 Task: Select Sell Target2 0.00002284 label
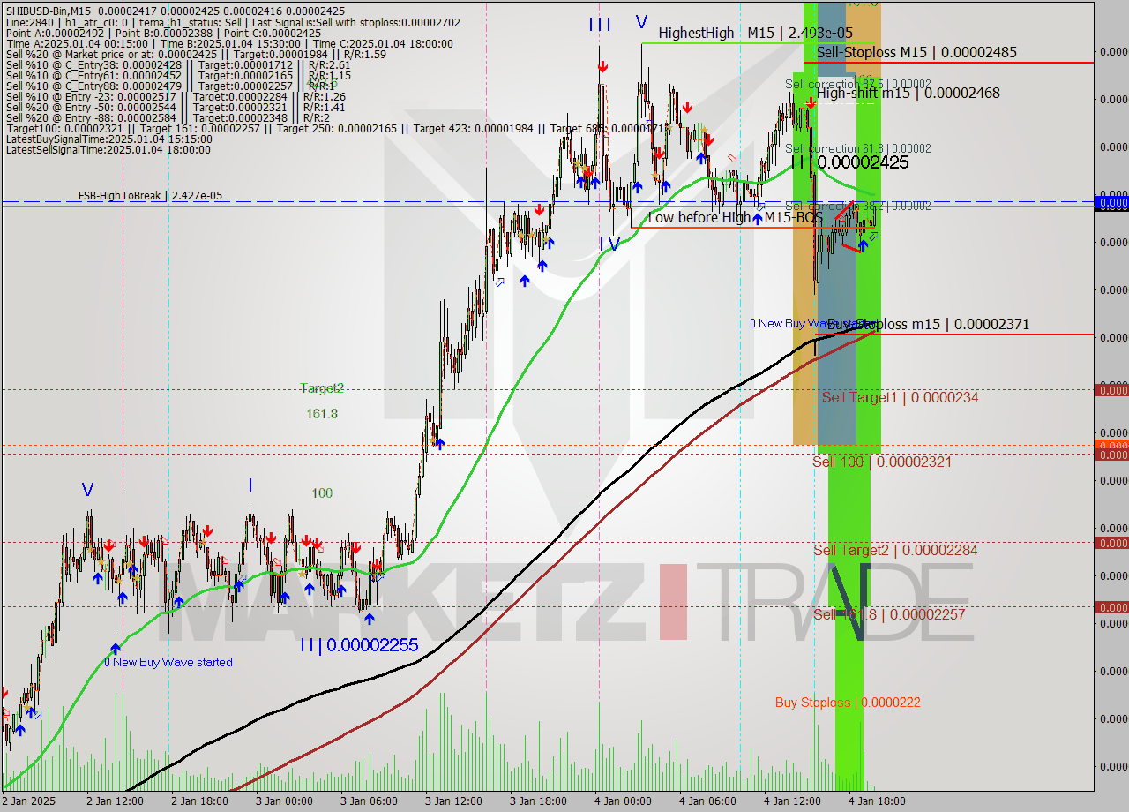(895, 551)
